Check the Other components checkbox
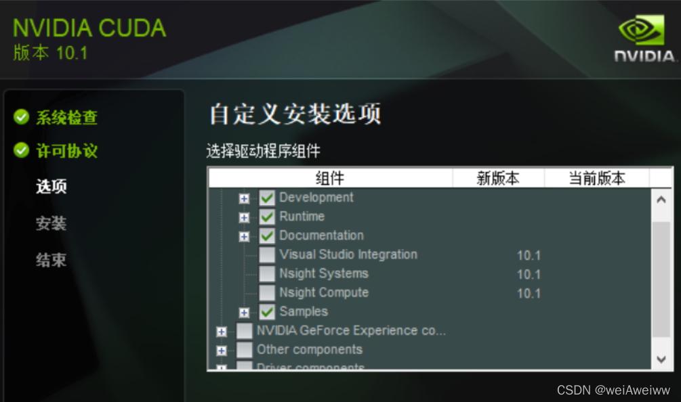Viewport: 681px width, 402px height. point(244,350)
